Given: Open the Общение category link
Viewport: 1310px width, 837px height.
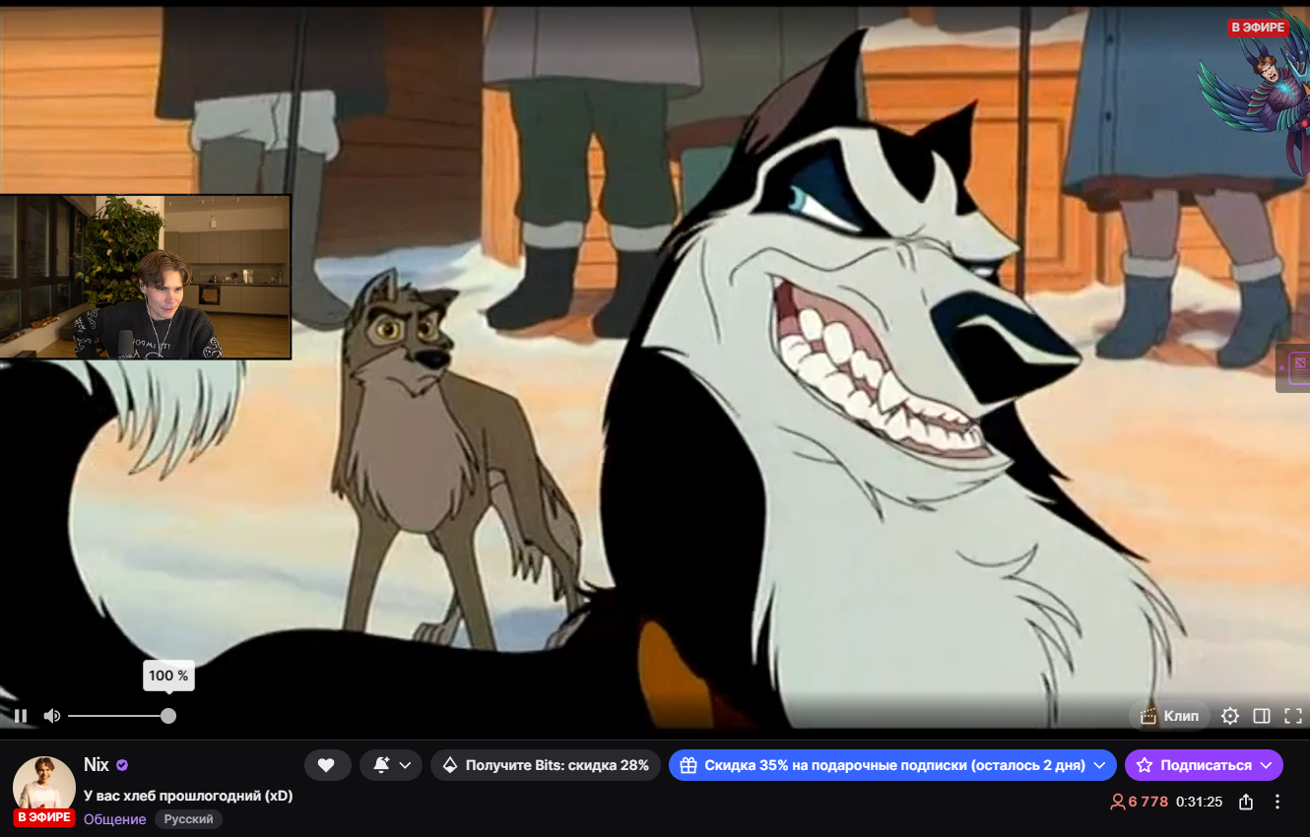Looking at the screenshot, I should click(x=115, y=819).
